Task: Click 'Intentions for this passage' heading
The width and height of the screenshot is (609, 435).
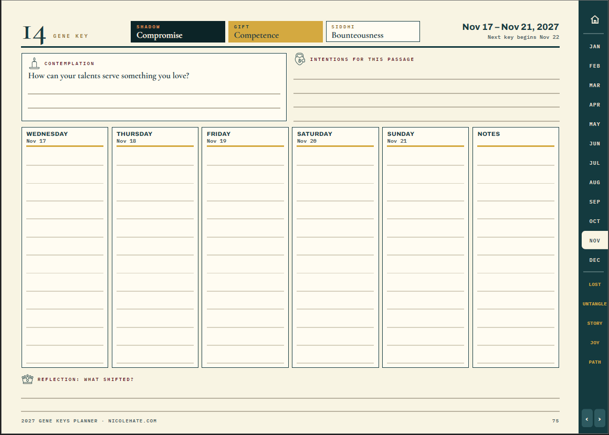Action: pyautogui.click(x=362, y=59)
